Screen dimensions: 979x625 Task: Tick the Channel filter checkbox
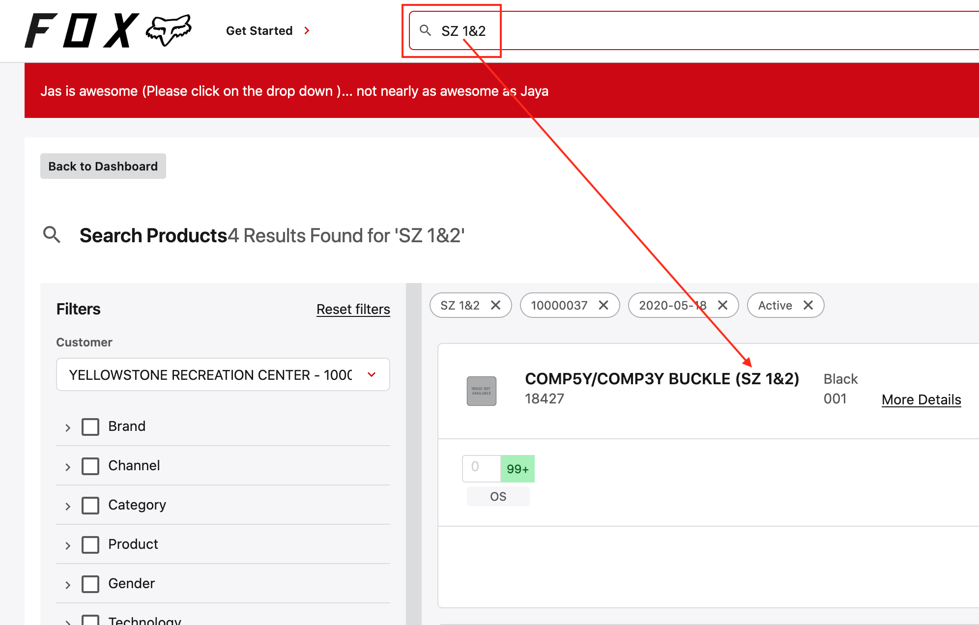(x=90, y=466)
